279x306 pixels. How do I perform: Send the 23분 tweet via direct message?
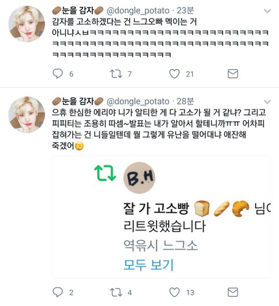(x=233, y=74)
